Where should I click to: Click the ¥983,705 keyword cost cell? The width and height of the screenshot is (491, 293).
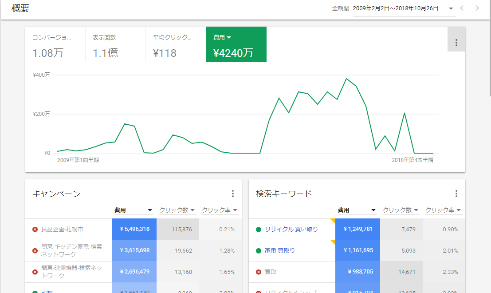tap(357, 272)
